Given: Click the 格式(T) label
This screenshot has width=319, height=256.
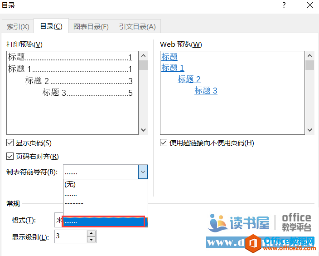Looking at the screenshot, I should [x=24, y=220].
